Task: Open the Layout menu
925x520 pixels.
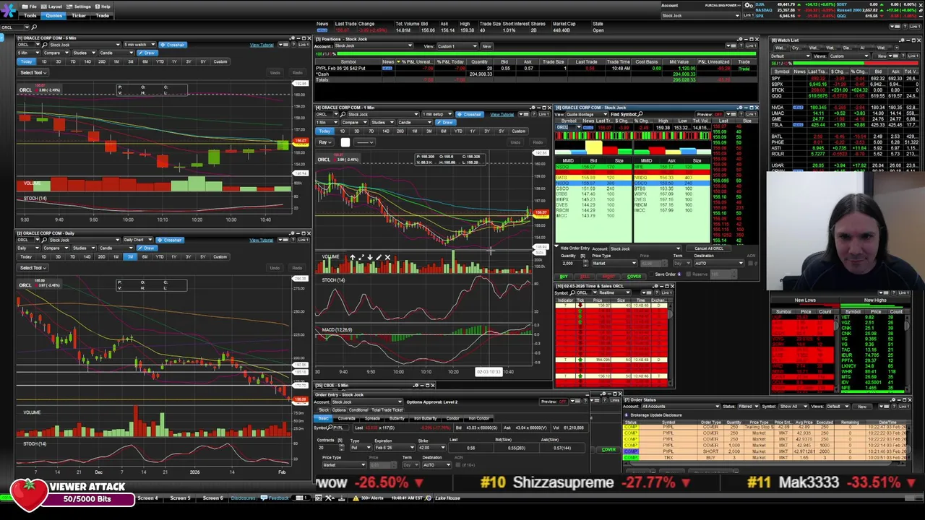Action: click(53, 6)
